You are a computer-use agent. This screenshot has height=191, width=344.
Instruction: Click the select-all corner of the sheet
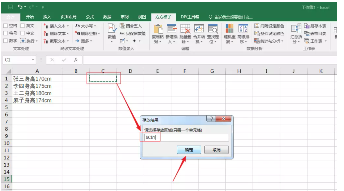7,71
